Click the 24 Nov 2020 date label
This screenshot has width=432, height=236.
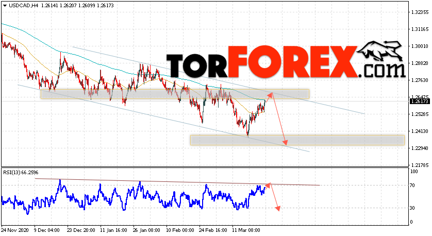(x=15, y=230)
